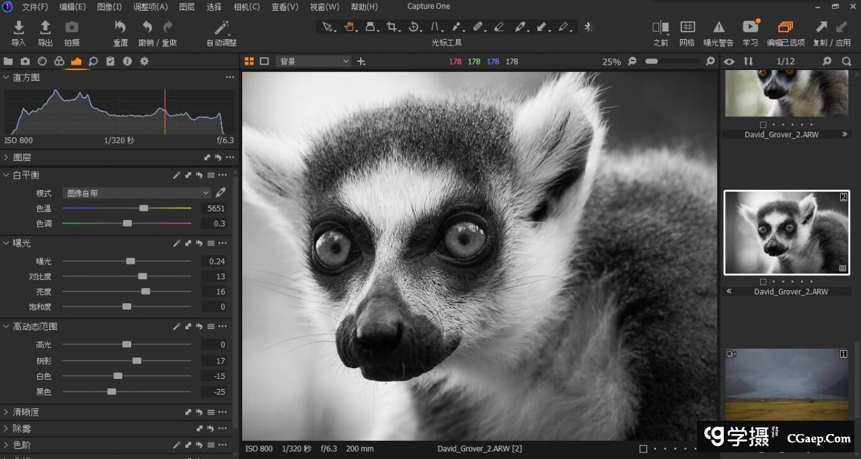The height and width of the screenshot is (459, 861).
Task: Select the Crop cursor tool
Action: [x=392, y=27]
